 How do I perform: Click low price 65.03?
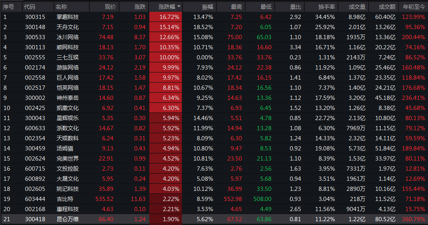coord(264,37)
